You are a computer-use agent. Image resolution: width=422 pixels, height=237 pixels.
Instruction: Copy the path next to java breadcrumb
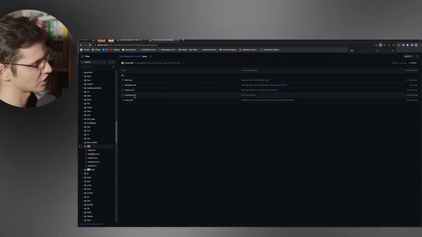151,57
